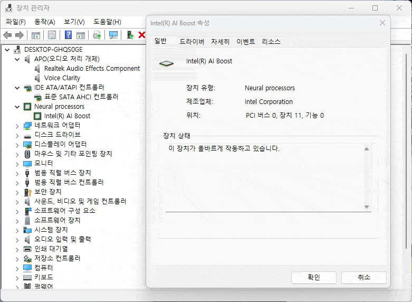This screenshot has width=412, height=302.
Task: Click the speaker icon beside Voice Clarity
Action: point(37,78)
